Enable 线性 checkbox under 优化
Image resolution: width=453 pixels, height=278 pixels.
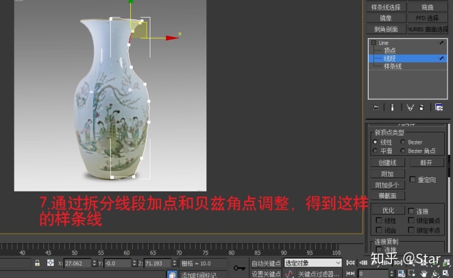(x=379, y=220)
